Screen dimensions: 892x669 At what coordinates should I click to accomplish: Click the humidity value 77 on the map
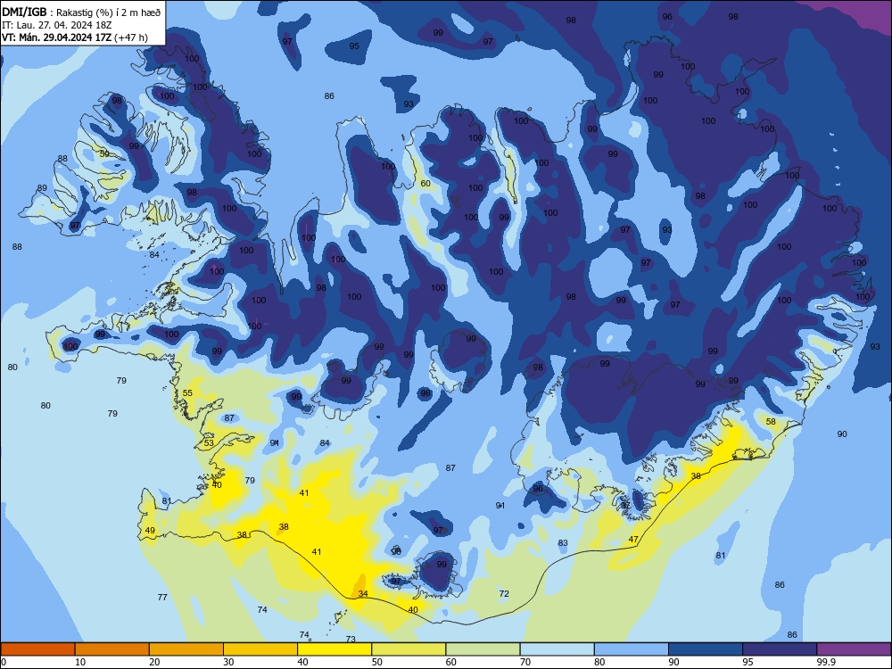coord(162,597)
